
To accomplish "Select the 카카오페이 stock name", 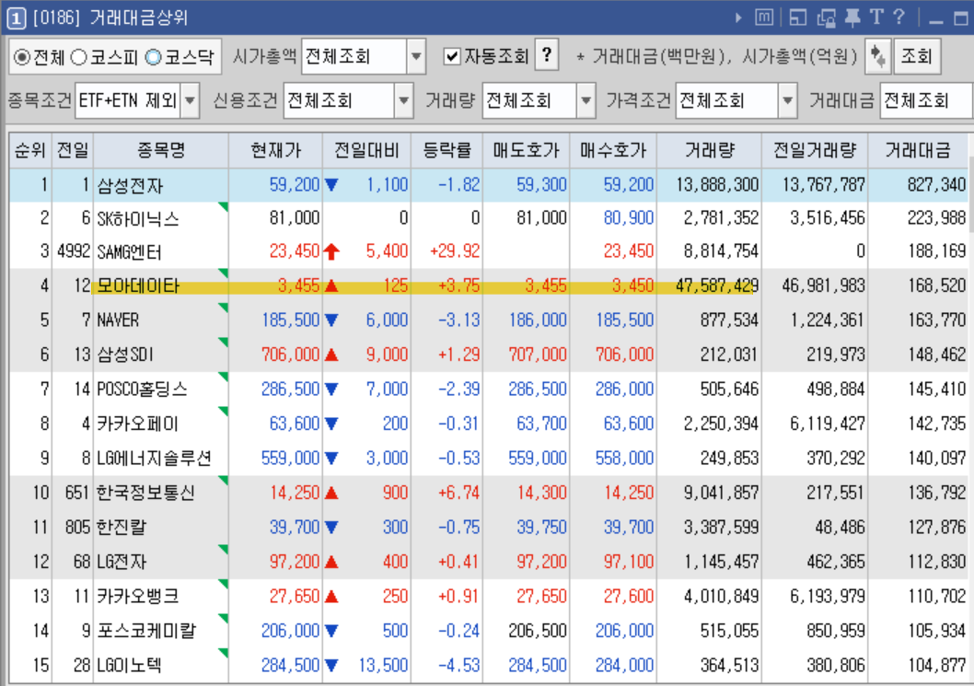I will (x=137, y=424).
